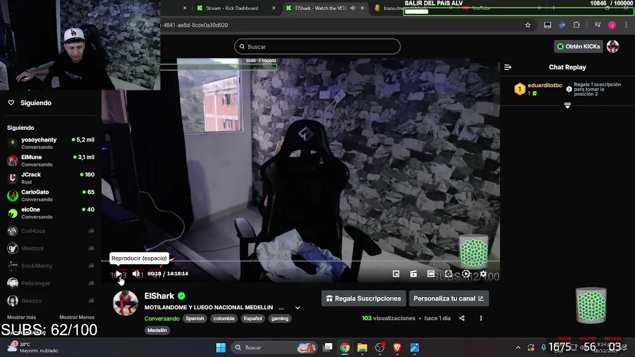Click Mostrar más in sidebar

click(x=21, y=317)
